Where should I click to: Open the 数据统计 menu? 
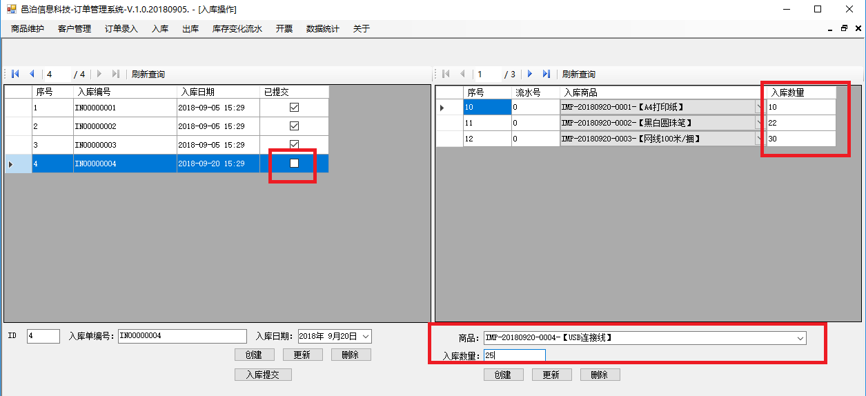pyautogui.click(x=323, y=29)
